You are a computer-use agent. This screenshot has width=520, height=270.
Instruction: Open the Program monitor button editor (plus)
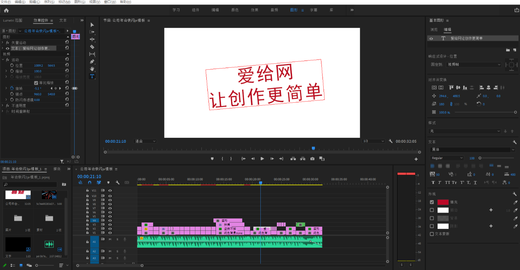pyautogui.click(x=416, y=159)
